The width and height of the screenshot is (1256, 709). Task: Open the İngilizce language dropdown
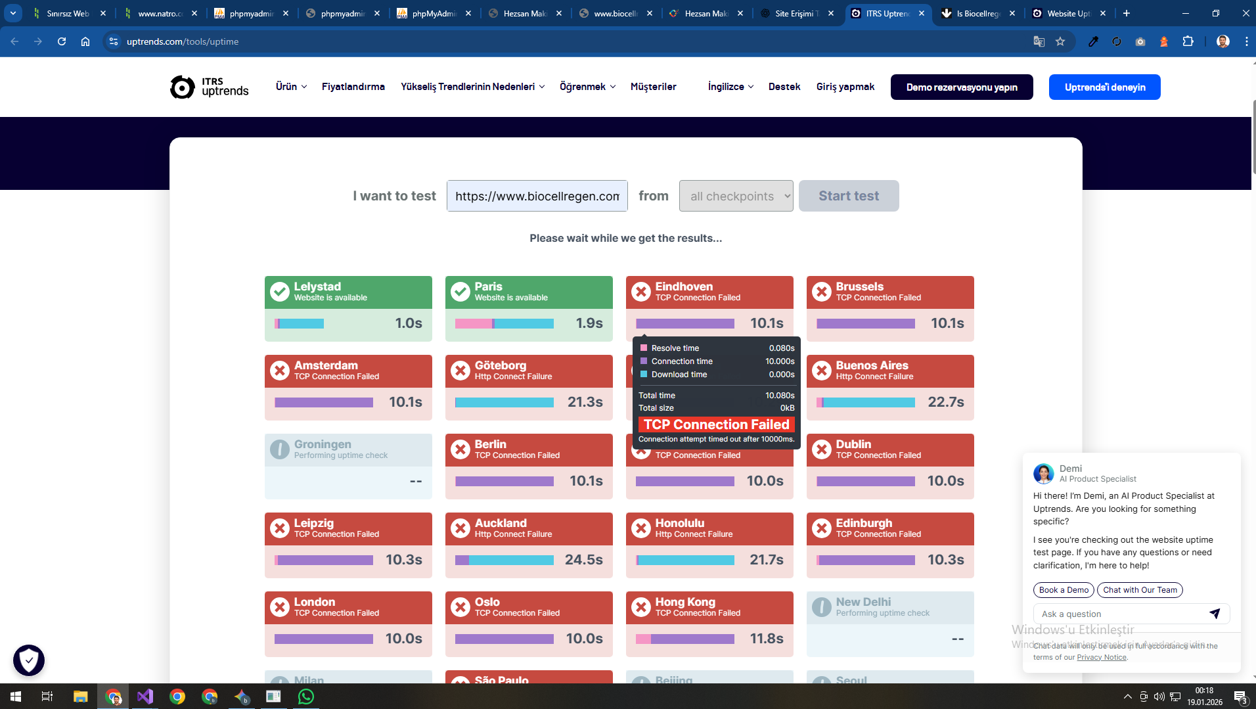point(730,87)
